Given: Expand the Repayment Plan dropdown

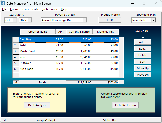Looking at the screenshot, I should 153,20.
